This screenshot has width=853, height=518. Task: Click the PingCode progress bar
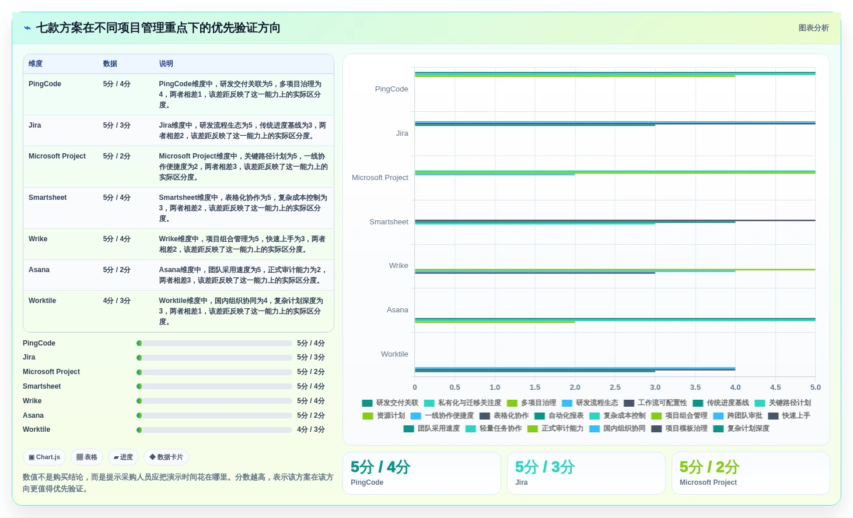[214, 343]
